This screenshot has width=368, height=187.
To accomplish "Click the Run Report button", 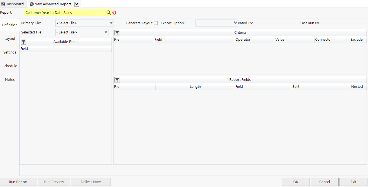I will pos(18,182).
